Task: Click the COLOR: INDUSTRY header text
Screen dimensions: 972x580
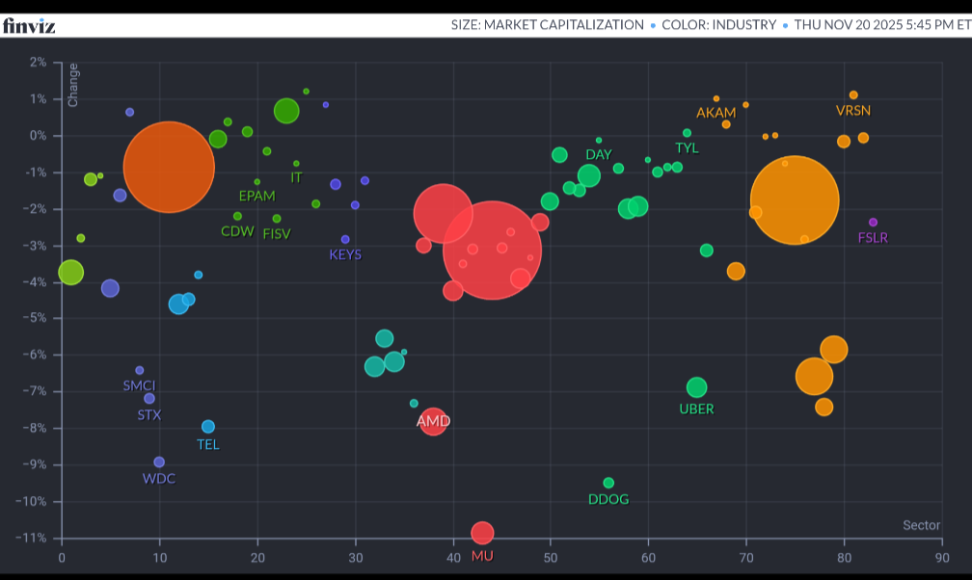Action: pyautogui.click(x=719, y=25)
